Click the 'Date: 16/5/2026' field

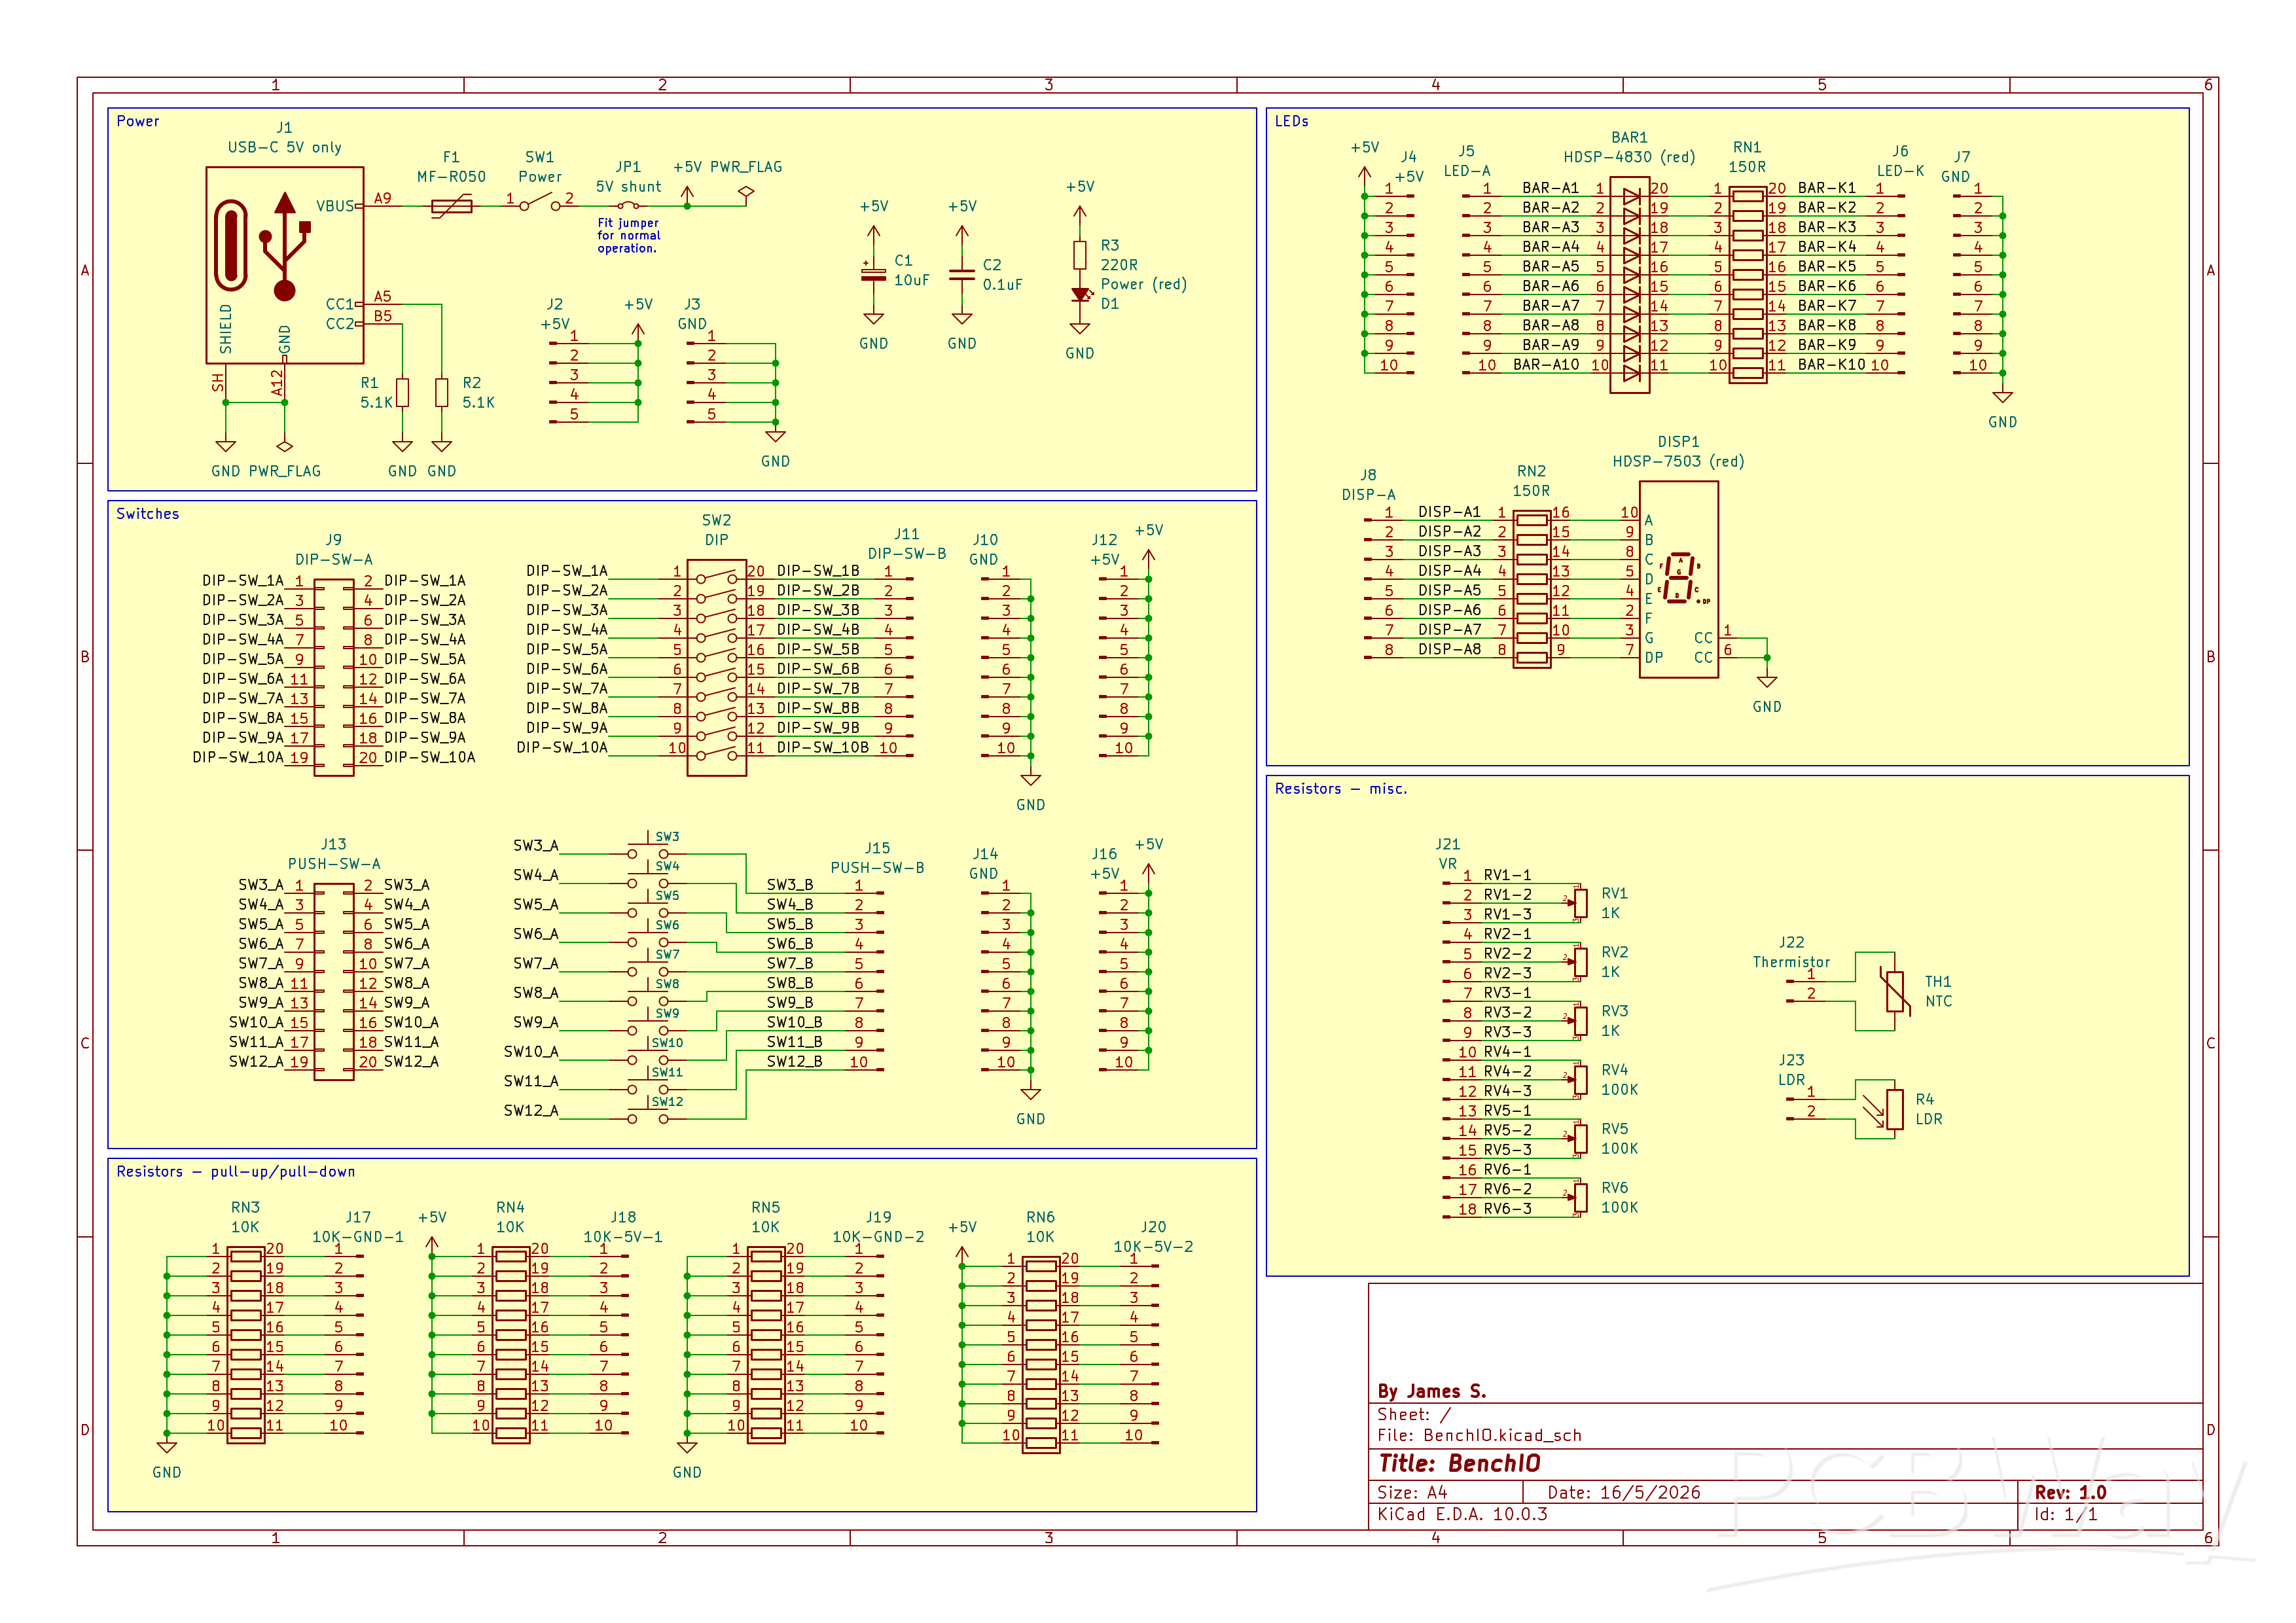coord(1624,1493)
